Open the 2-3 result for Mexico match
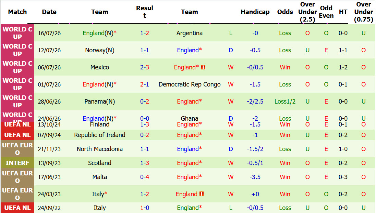Screen dimensions: 376x213 tap(145, 67)
